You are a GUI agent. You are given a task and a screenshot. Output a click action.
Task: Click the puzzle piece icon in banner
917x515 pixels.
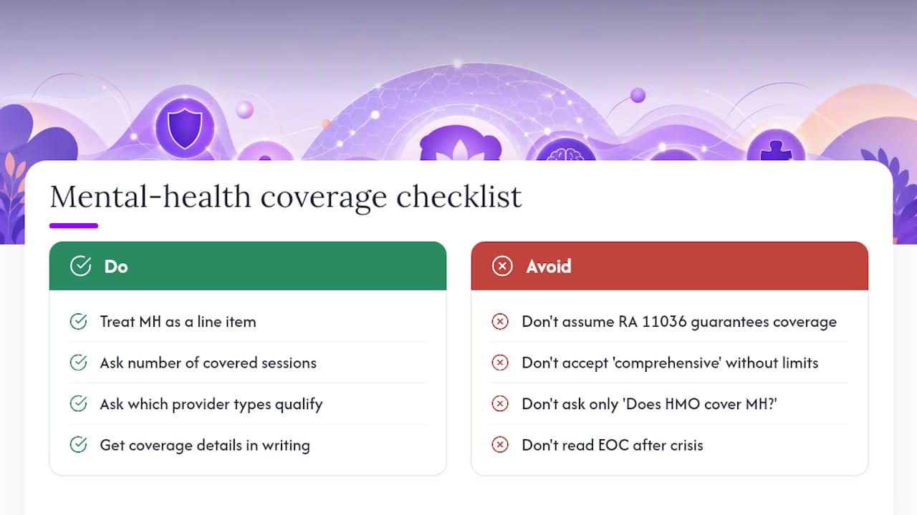tap(776, 152)
